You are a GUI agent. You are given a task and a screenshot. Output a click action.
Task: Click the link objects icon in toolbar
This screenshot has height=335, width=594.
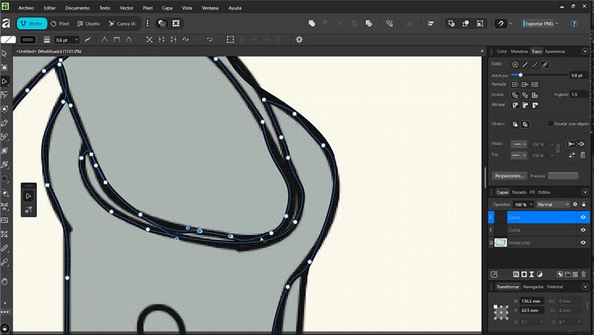[389, 24]
